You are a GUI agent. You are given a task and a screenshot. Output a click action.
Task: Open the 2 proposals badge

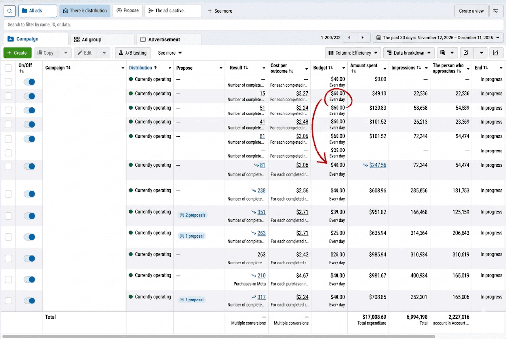[192, 215]
